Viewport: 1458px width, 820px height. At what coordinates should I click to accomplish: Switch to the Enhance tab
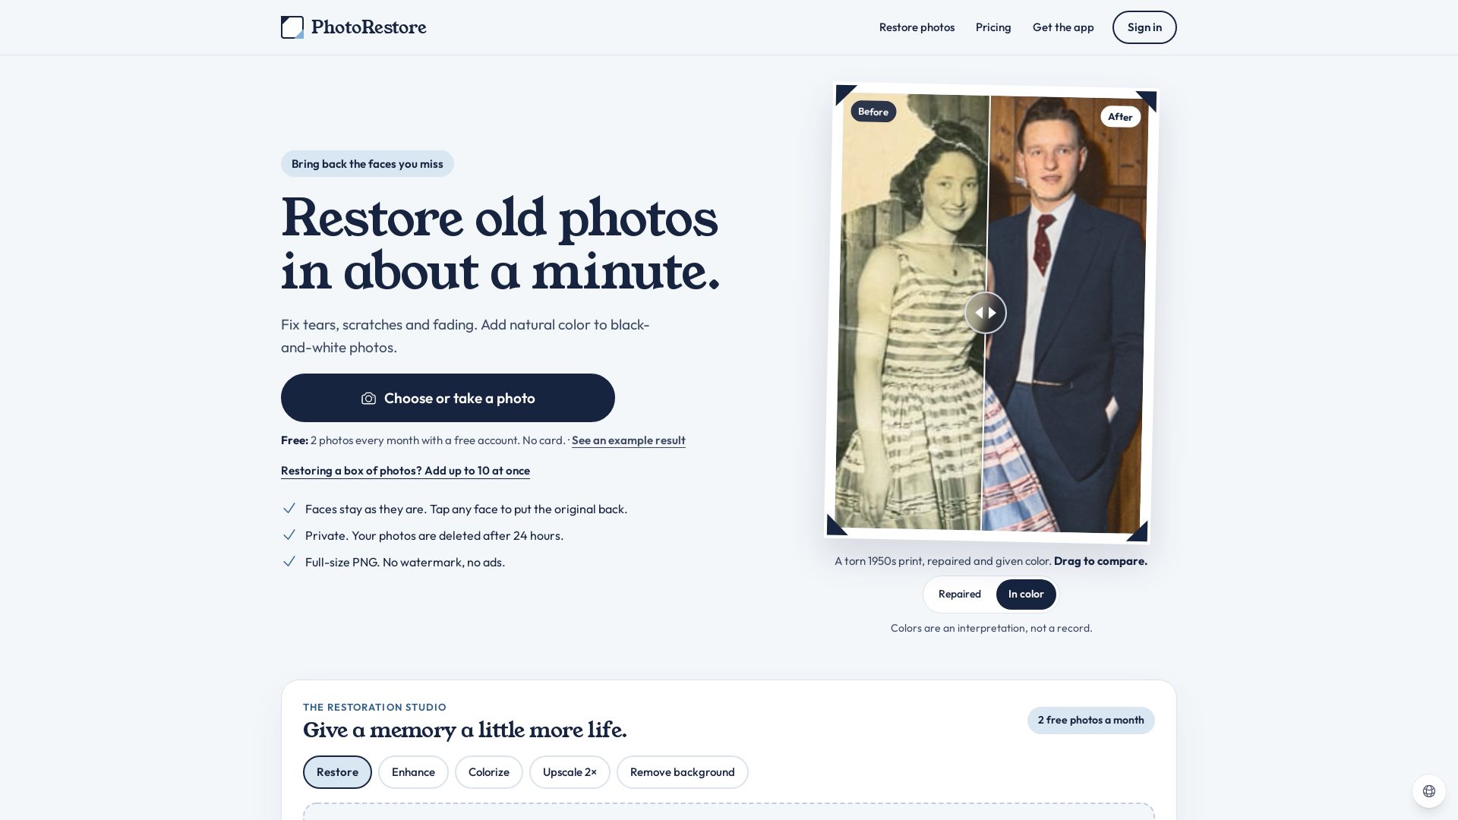(x=413, y=772)
